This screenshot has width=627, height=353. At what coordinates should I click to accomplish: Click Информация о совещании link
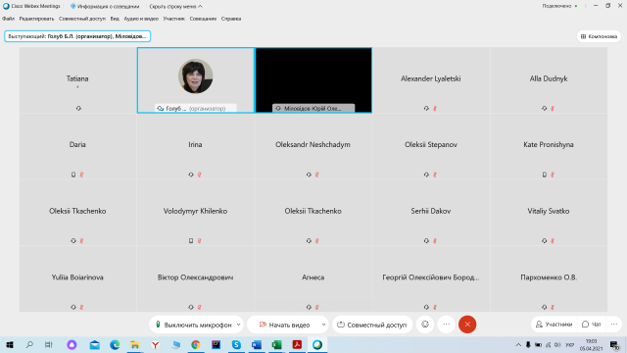105,7
